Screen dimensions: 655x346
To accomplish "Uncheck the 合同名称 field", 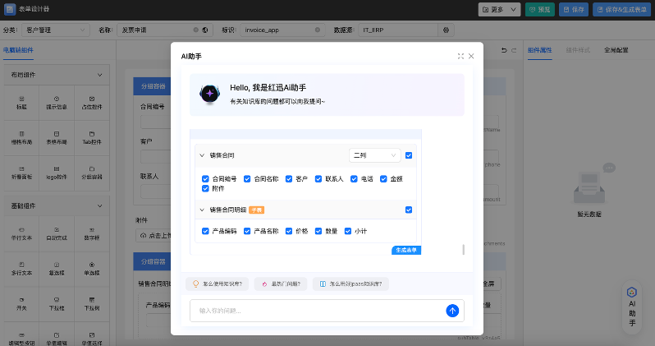I will click(x=247, y=179).
